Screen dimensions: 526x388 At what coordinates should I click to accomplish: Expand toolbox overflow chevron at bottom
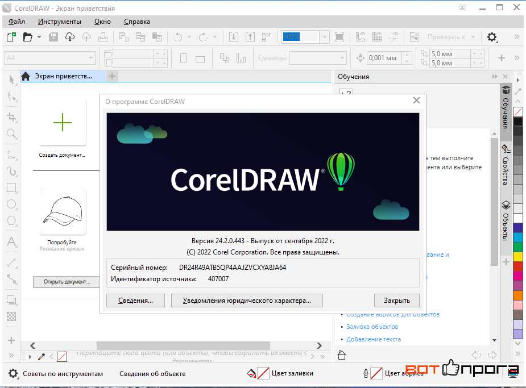point(11,355)
